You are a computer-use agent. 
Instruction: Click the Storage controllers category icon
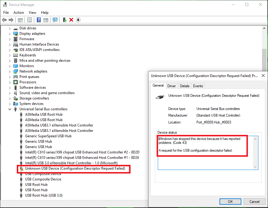(x=16, y=98)
